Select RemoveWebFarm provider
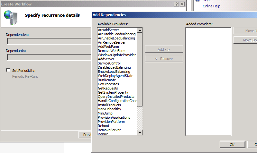The height and width of the screenshot is (153, 257). pyautogui.click(x=112, y=51)
